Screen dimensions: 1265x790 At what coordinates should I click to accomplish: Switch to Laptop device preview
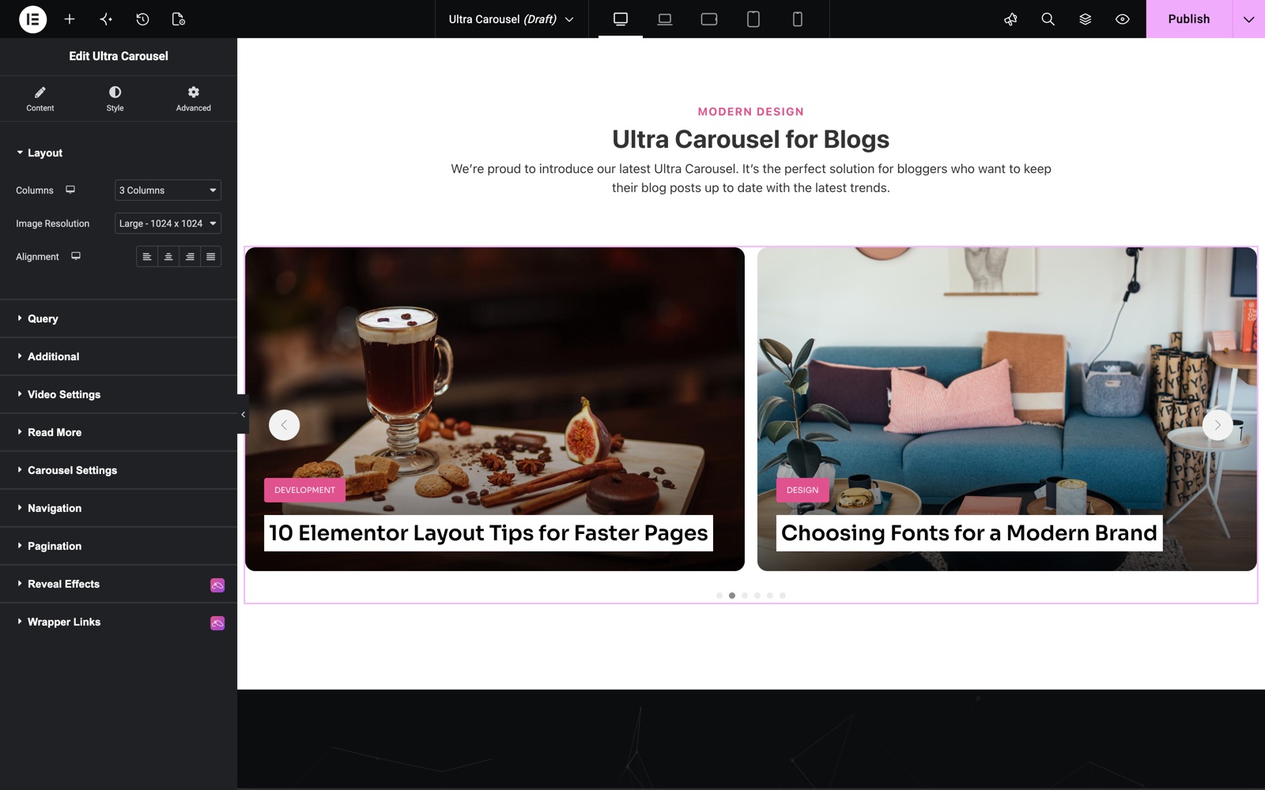[x=665, y=19]
